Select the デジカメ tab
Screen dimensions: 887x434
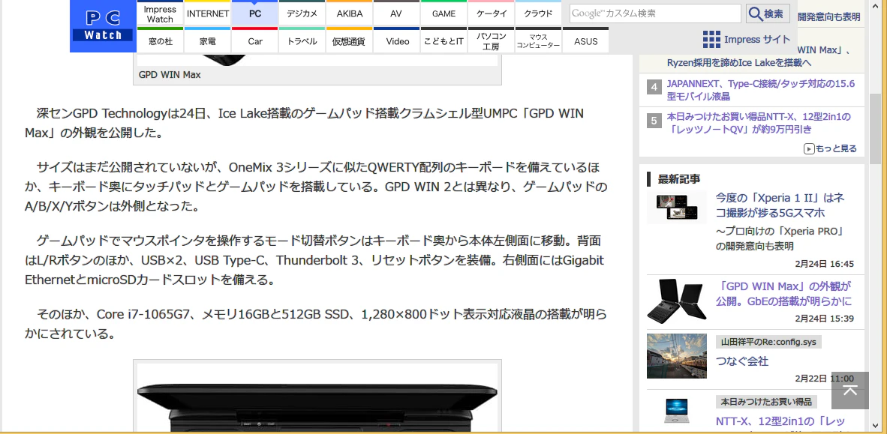302,13
